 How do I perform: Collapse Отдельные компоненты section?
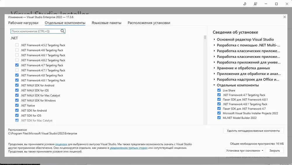[x=214, y=85]
